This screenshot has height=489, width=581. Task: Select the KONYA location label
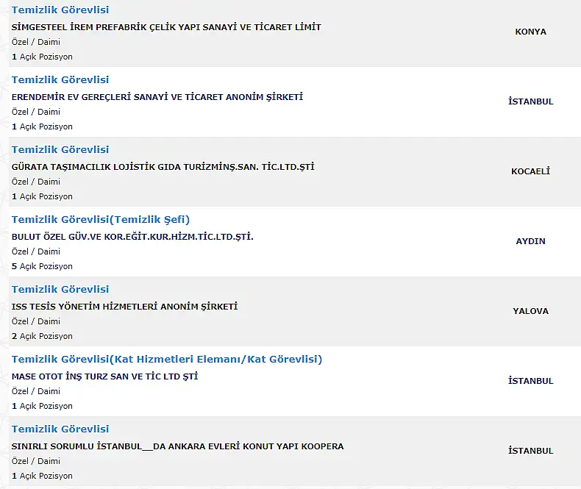(530, 32)
